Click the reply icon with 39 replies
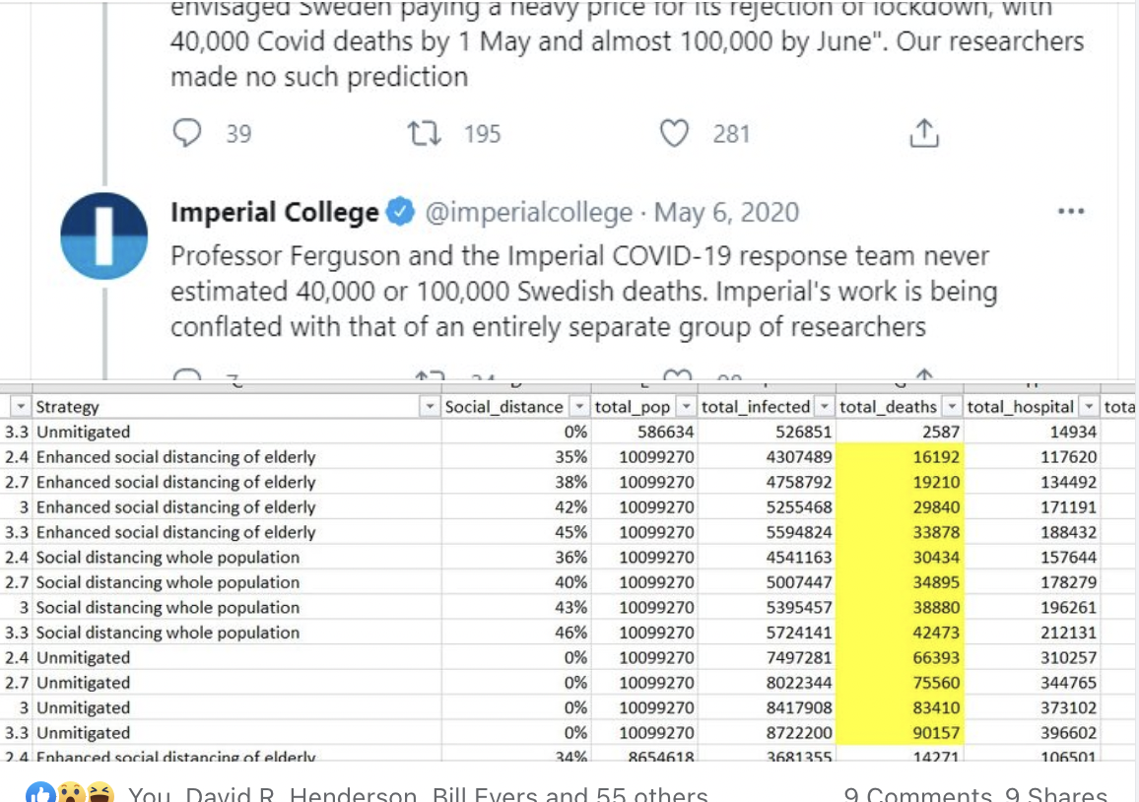Screen dimensions: 1139x802 click(x=187, y=133)
